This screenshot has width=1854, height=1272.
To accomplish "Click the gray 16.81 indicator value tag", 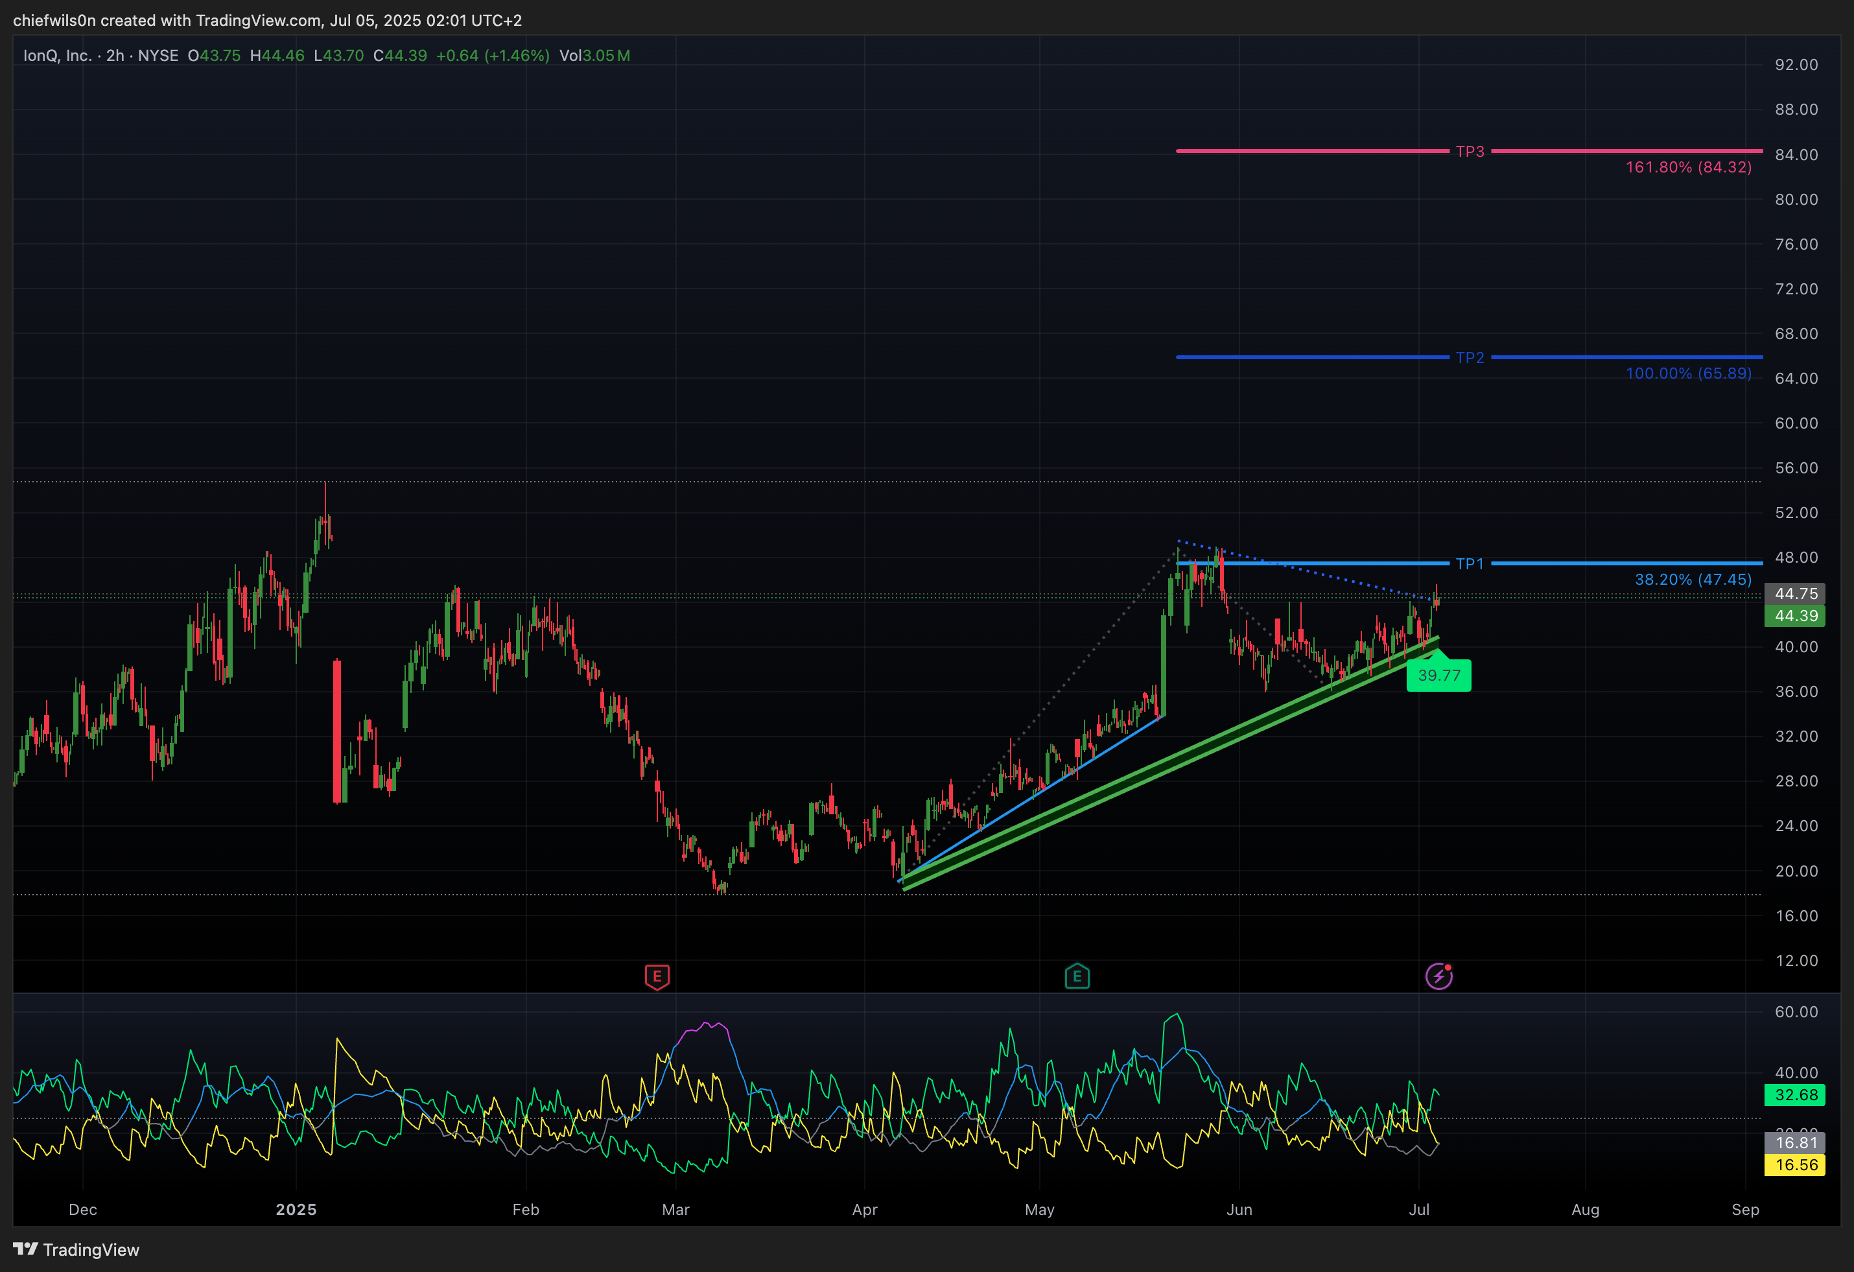I will tap(1795, 1143).
